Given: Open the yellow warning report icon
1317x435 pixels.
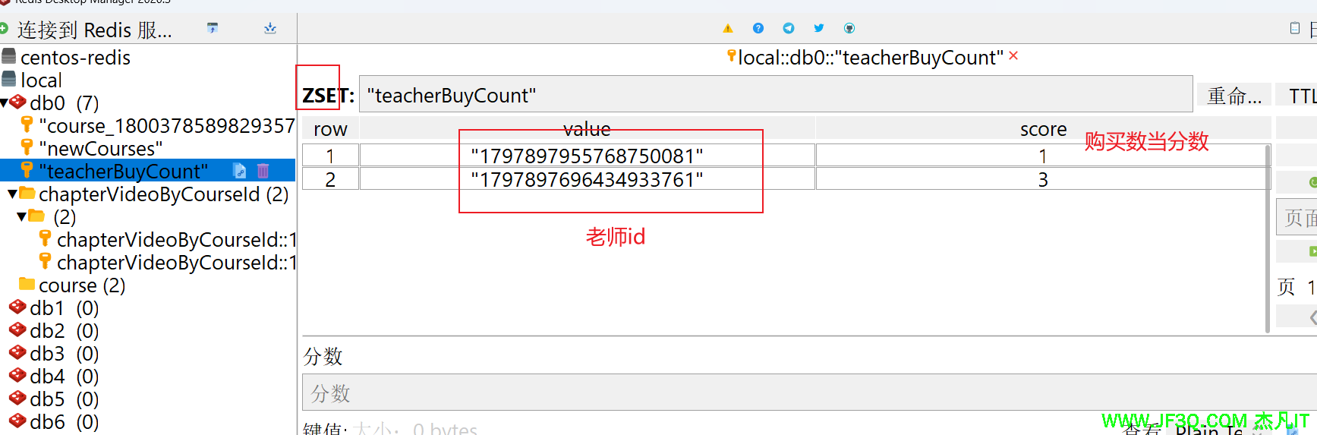Looking at the screenshot, I should [728, 28].
